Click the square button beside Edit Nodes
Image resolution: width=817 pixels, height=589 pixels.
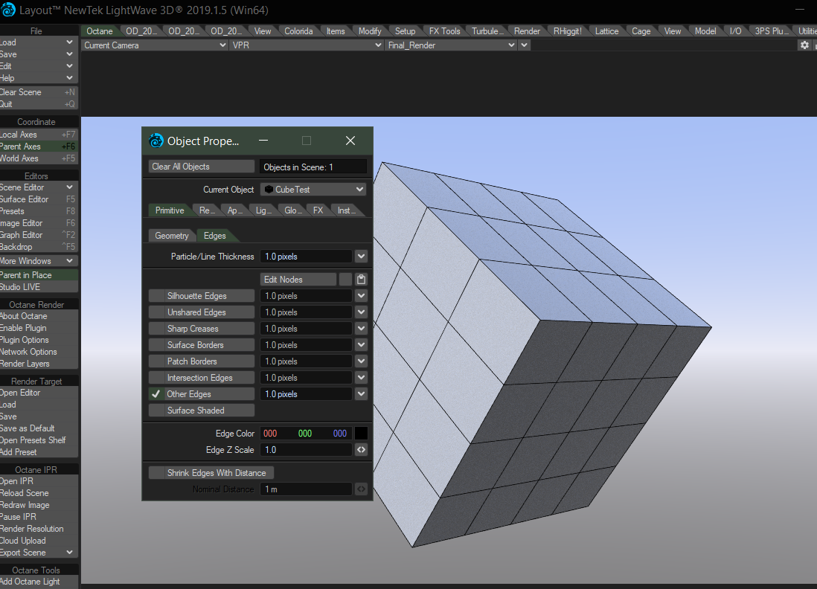[x=345, y=280]
